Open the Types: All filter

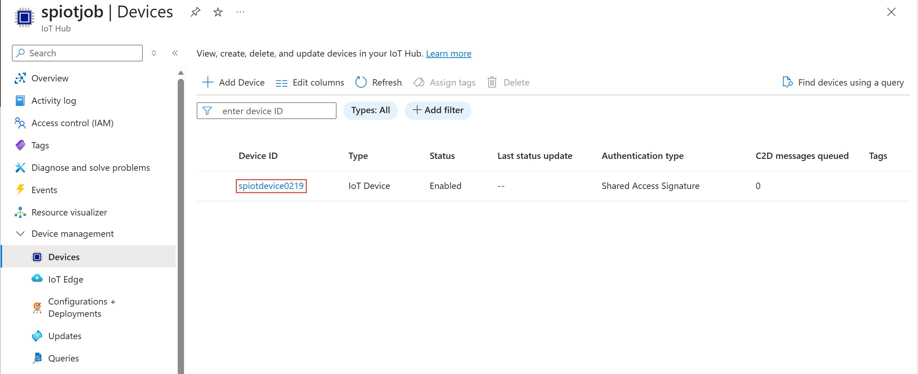[370, 110]
